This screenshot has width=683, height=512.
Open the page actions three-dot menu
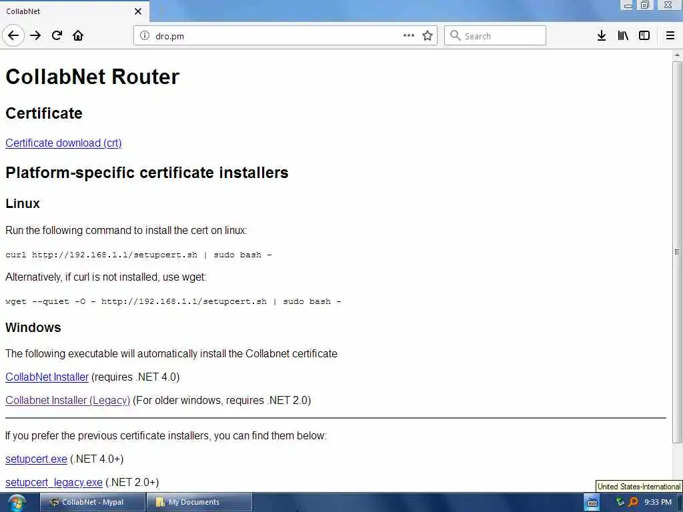(409, 36)
